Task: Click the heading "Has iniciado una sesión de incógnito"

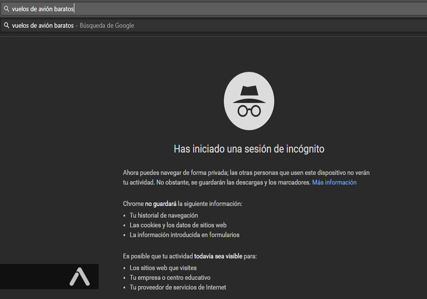Action: point(249,149)
